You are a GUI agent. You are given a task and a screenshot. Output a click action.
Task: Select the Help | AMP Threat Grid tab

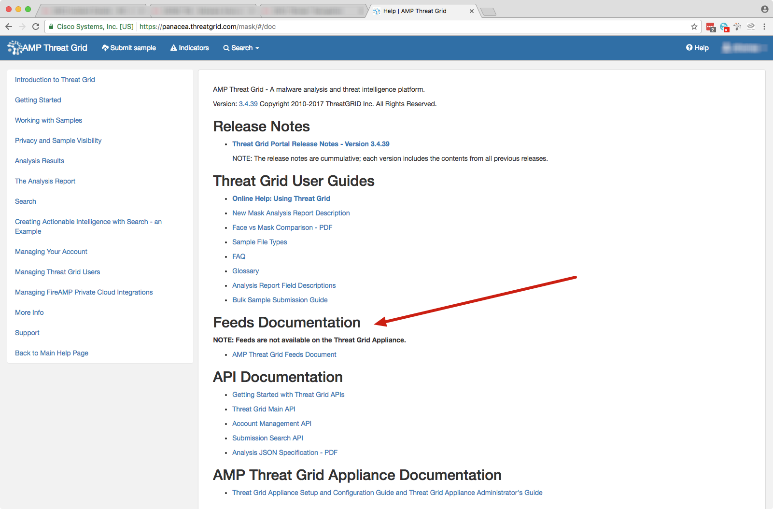(x=415, y=11)
